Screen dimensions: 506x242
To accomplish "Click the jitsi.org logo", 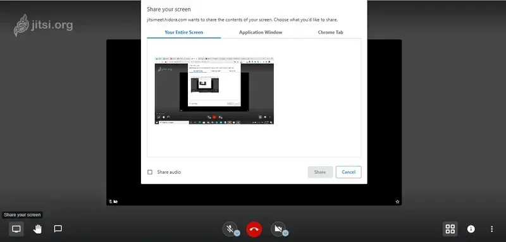I will click(43, 25).
